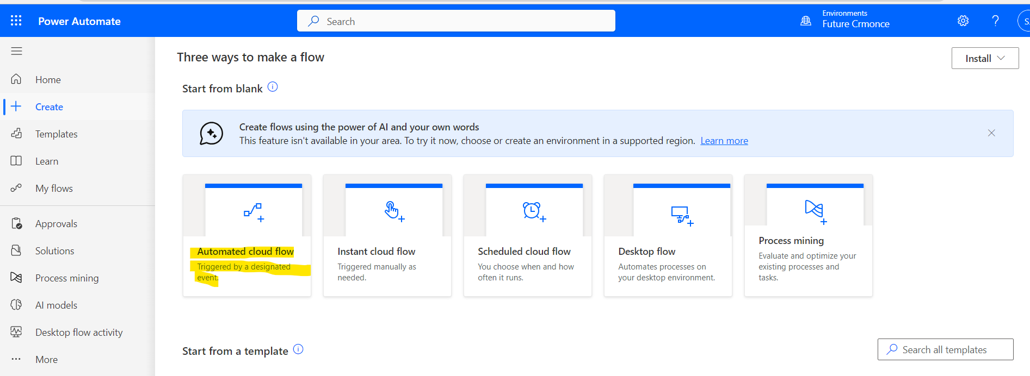The width and height of the screenshot is (1030, 376).
Task: Choose Process mining card title
Action: pyautogui.click(x=791, y=241)
